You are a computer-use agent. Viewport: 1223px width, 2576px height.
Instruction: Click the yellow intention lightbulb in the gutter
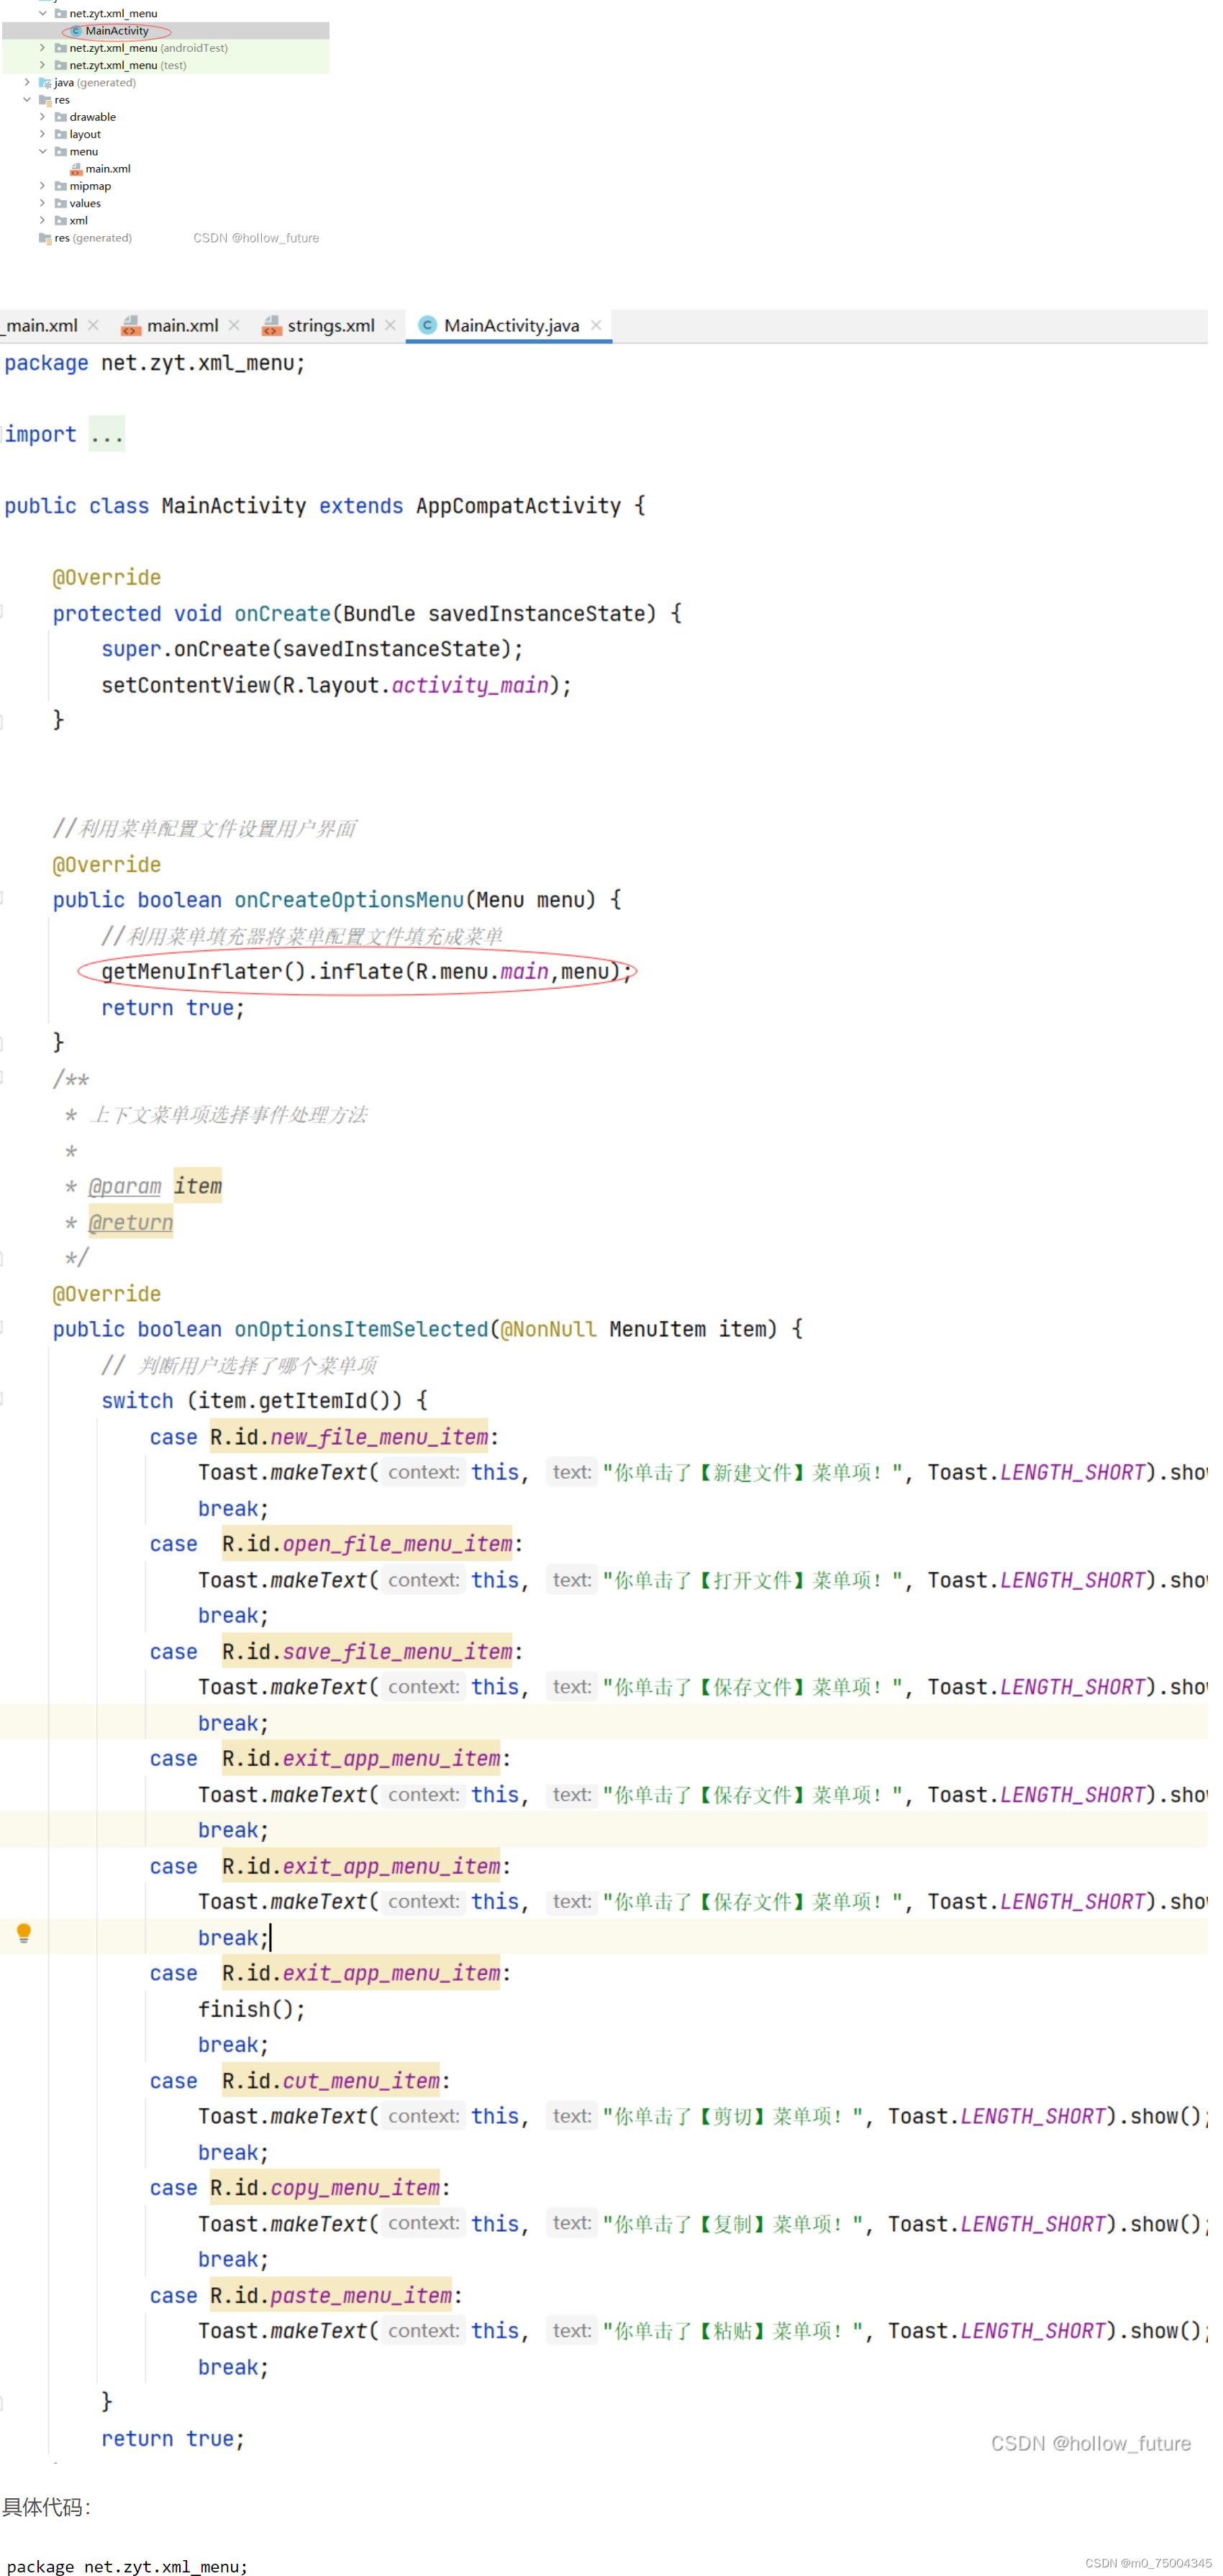pyautogui.click(x=24, y=1933)
